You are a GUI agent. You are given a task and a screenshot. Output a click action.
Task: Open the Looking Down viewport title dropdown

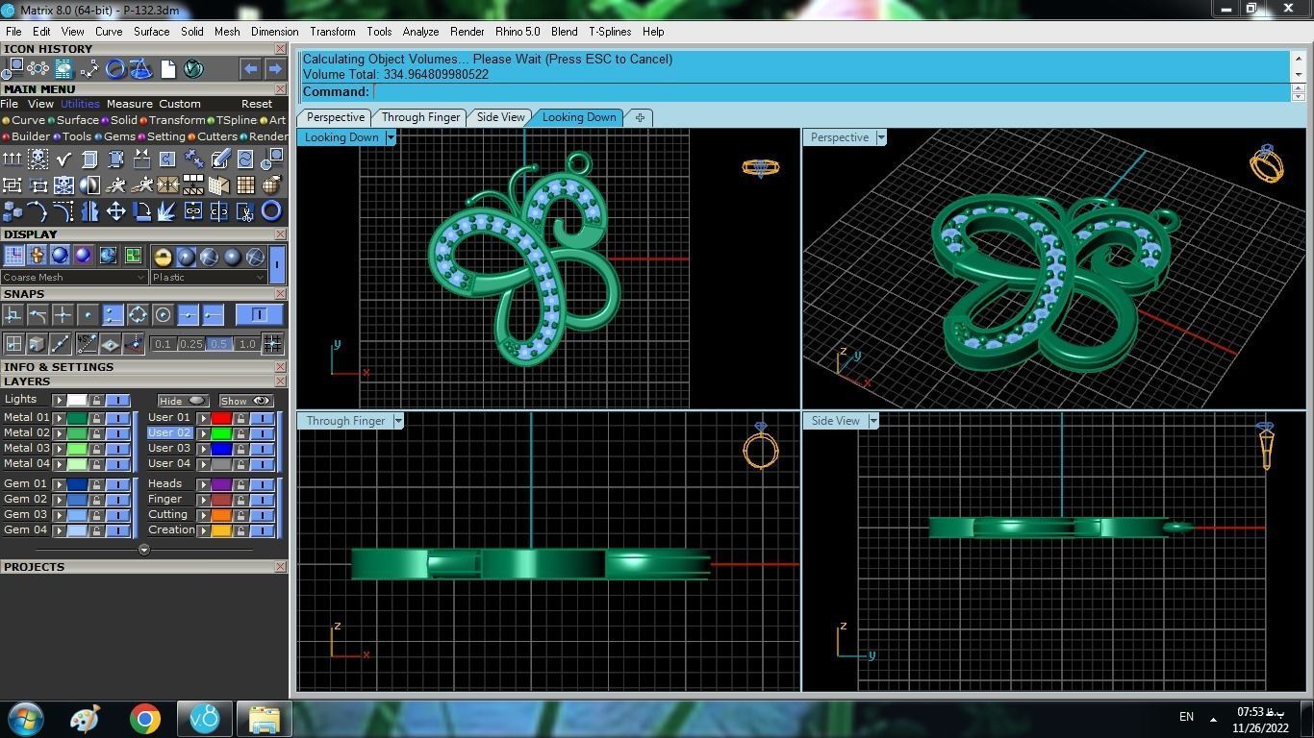click(x=391, y=137)
